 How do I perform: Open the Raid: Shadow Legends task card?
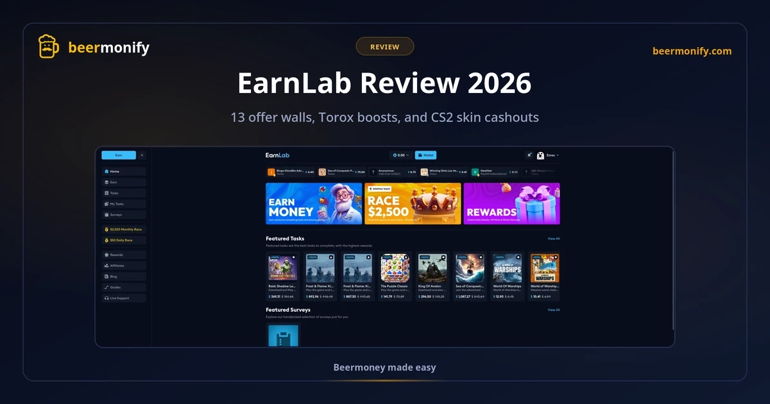pyautogui.click(x=282, y=276)
